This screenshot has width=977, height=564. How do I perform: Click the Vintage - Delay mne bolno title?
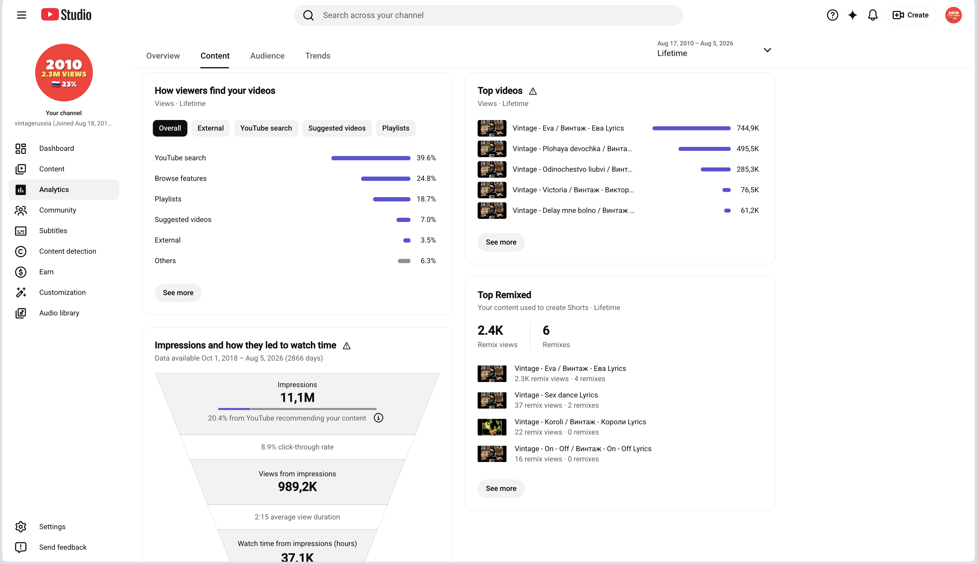(x=573, y=210)
